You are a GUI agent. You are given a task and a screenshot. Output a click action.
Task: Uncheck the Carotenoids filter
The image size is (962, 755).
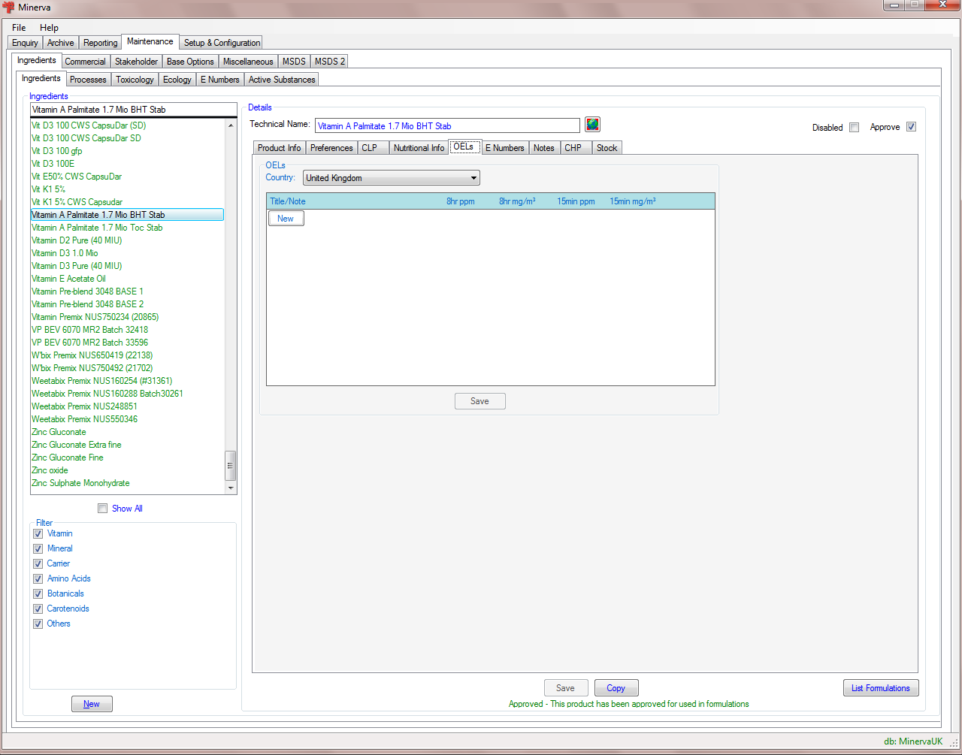(38, 609)
